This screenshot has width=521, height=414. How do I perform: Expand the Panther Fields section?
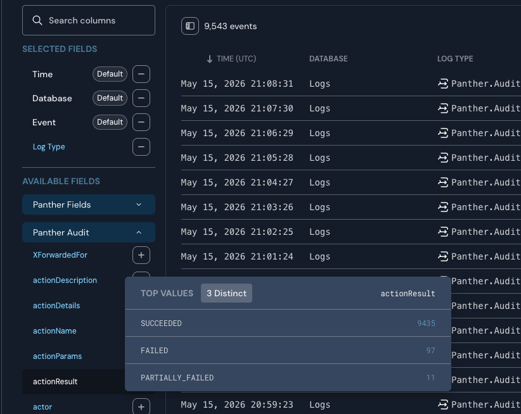(x=88, y=204)
